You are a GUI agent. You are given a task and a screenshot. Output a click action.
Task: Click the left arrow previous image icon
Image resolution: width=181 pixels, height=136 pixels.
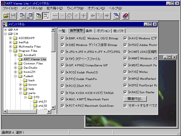pyautogui.click(x=93, y=16)
